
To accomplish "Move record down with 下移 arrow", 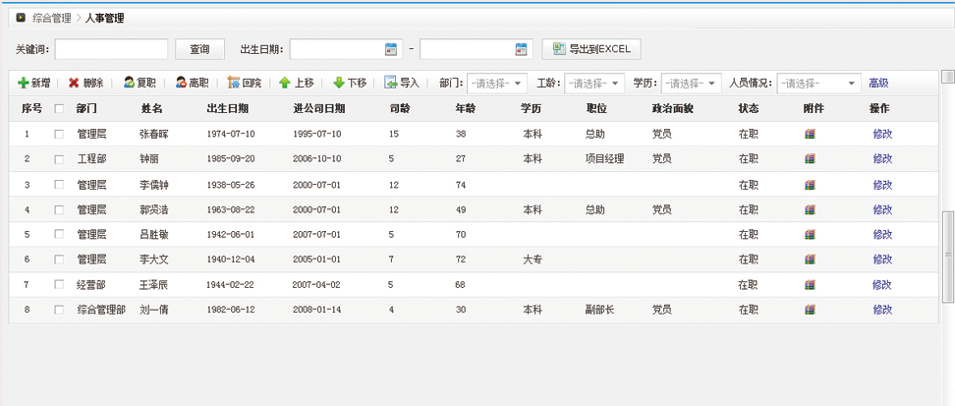I will (x=339, y=84).
